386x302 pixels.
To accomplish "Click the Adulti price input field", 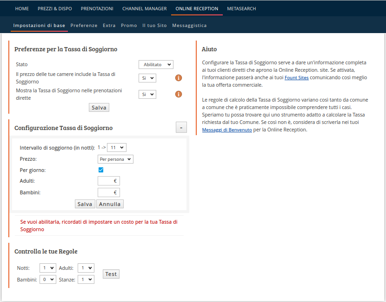I will [109, 181].
